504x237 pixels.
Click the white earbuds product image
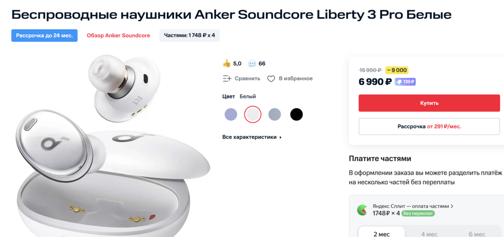pos(112,145)
